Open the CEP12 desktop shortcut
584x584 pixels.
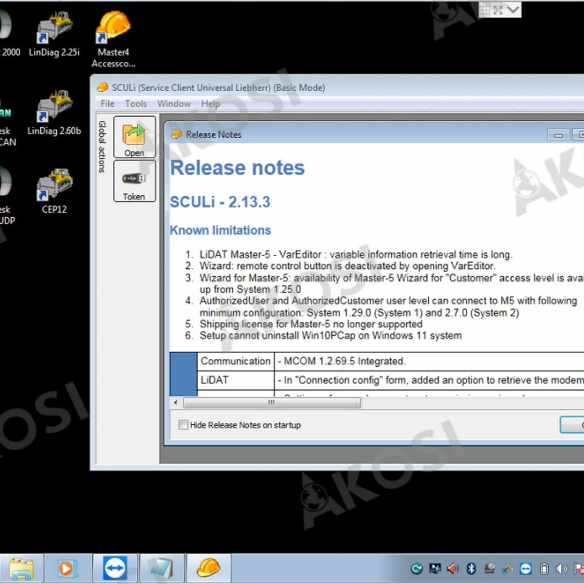[54, 192]
